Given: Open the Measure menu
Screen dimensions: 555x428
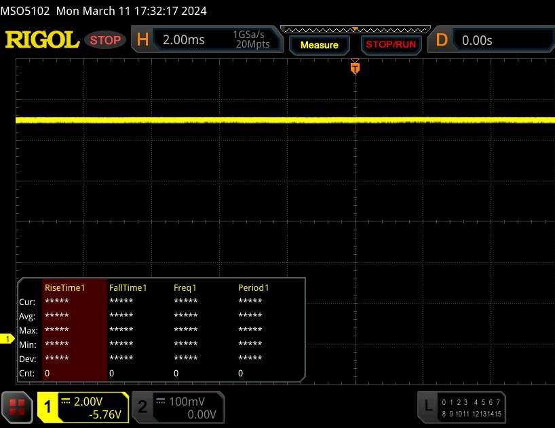Looking at the screenshot, I should (x=320, y=45).
